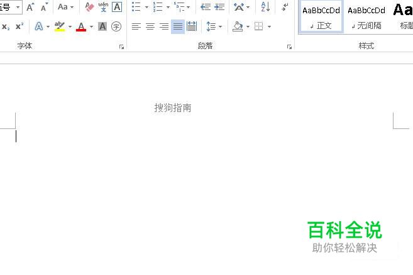
Task: Expand borders dropdown arrow
Action: (269, 26)
